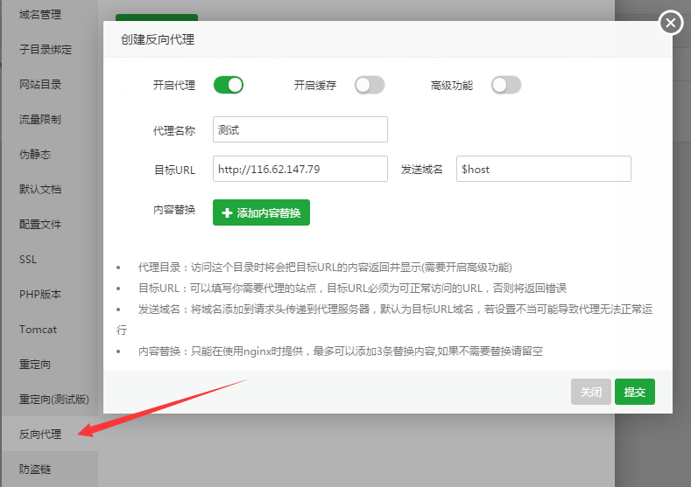
Task: Close the reverse proxy dialog with X icon
Action: pyautogui.click(x=670, y=23)
